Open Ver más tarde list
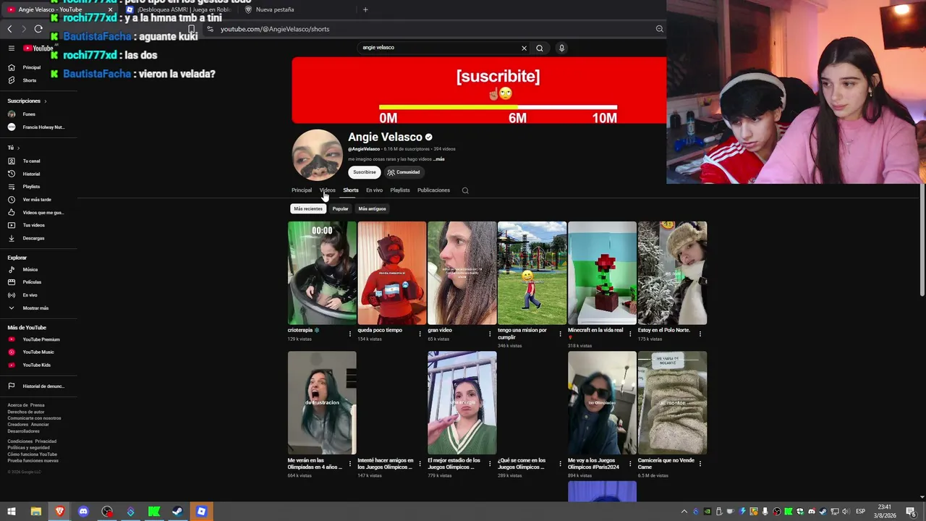926x521 pixels. (x=36, y=200)
